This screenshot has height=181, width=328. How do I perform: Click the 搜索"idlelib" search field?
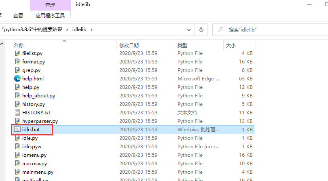tap(270, 29)
